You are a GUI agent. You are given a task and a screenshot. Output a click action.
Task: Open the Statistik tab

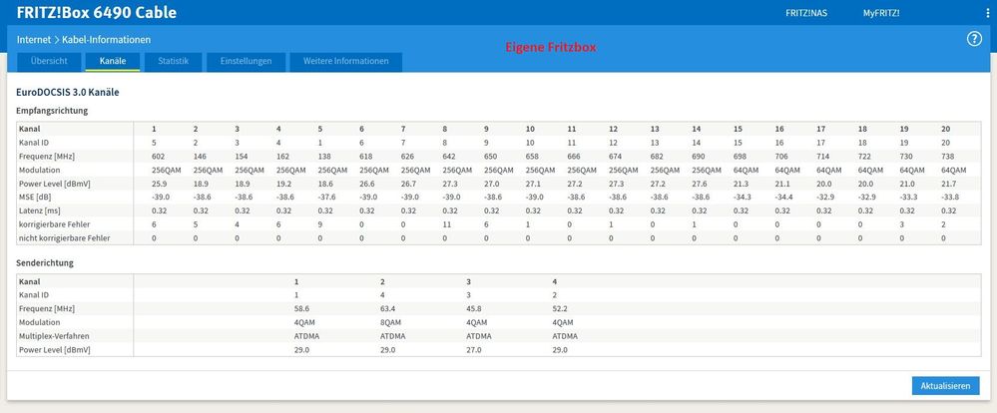174,61
